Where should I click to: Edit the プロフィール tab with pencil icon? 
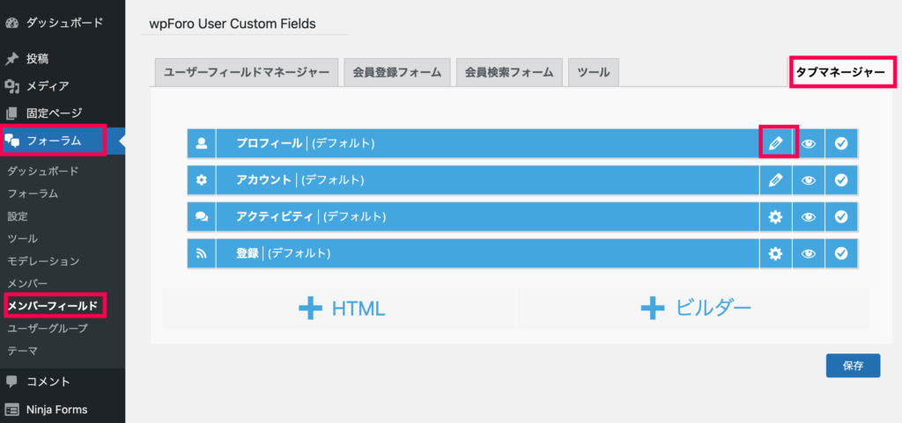click(x=775, y=143)
